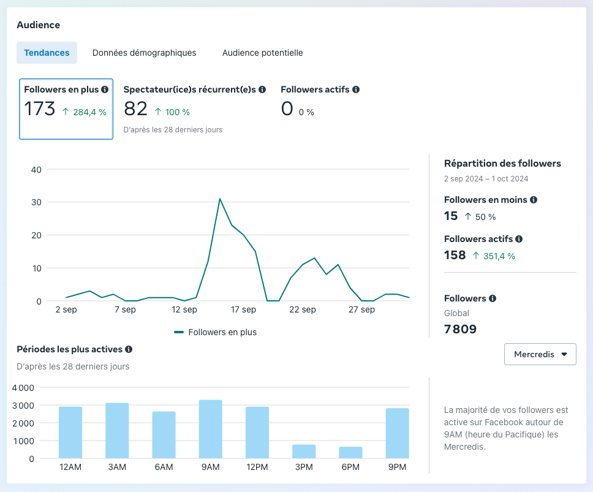Select the top "Followers actifs" 0 metric card
Viewport: 593px width, 492px height.
coord(320,109)
